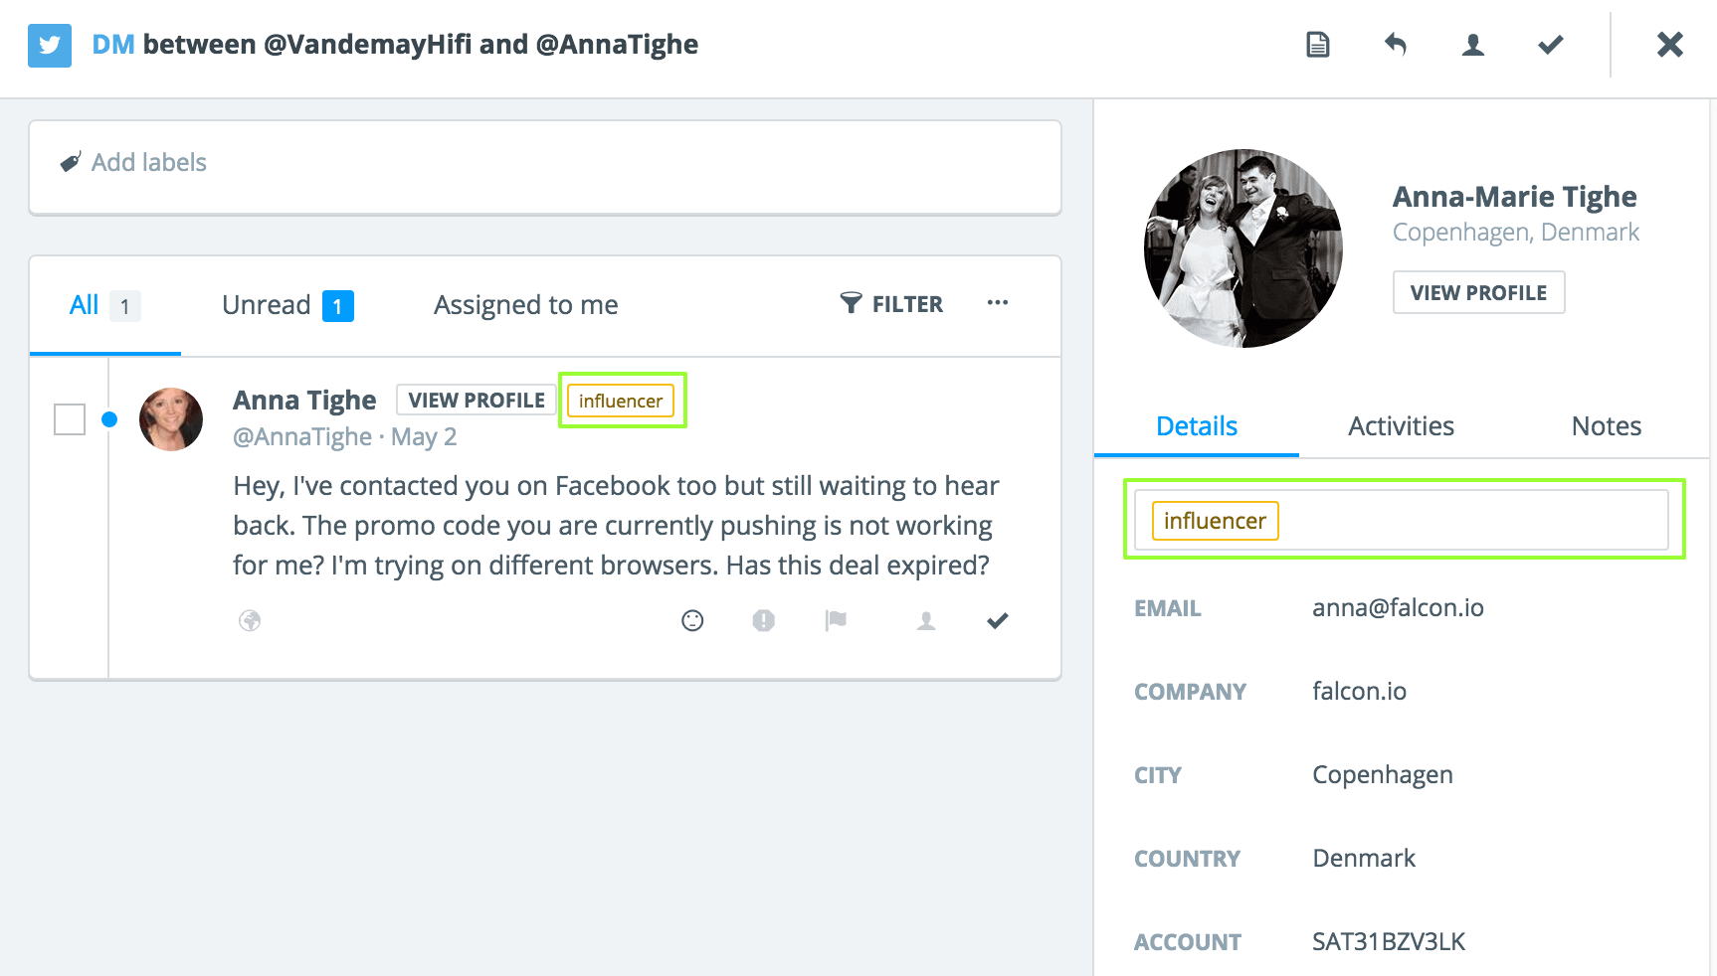Click the Twitter bird icon in header

click(x=50, y=46)
